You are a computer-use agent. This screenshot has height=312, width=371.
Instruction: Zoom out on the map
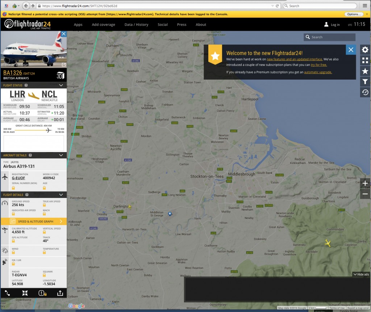click(x=365, y=194)
